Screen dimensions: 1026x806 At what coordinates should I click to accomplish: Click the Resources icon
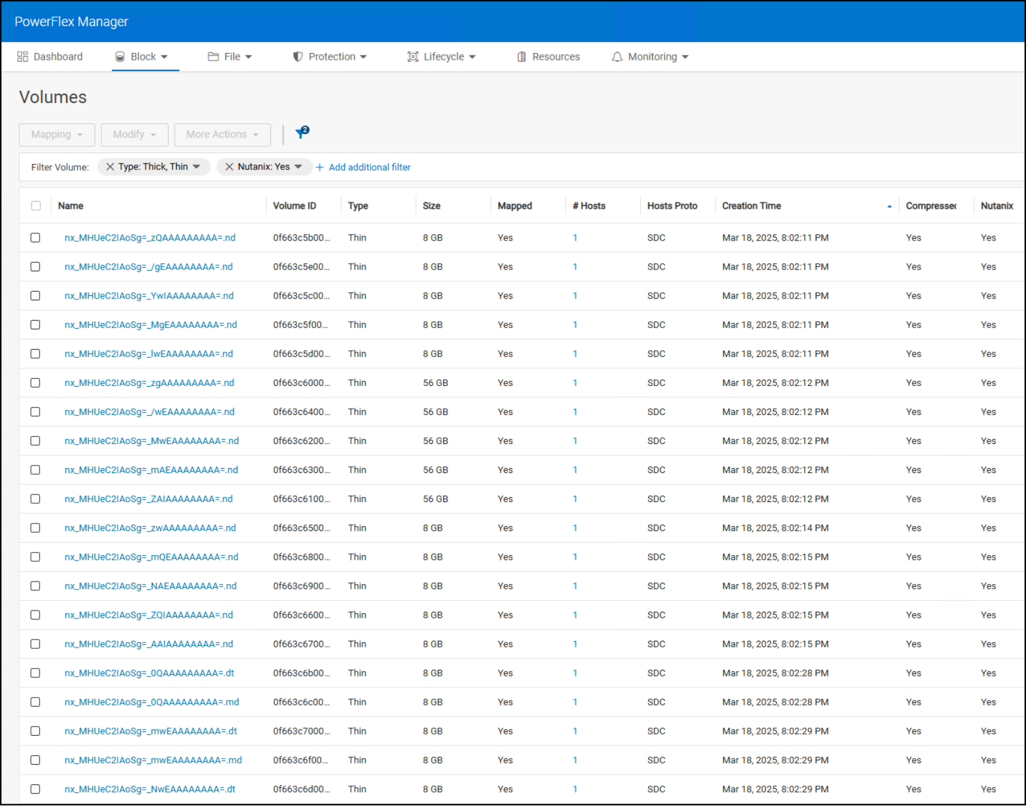coord(522,57)
